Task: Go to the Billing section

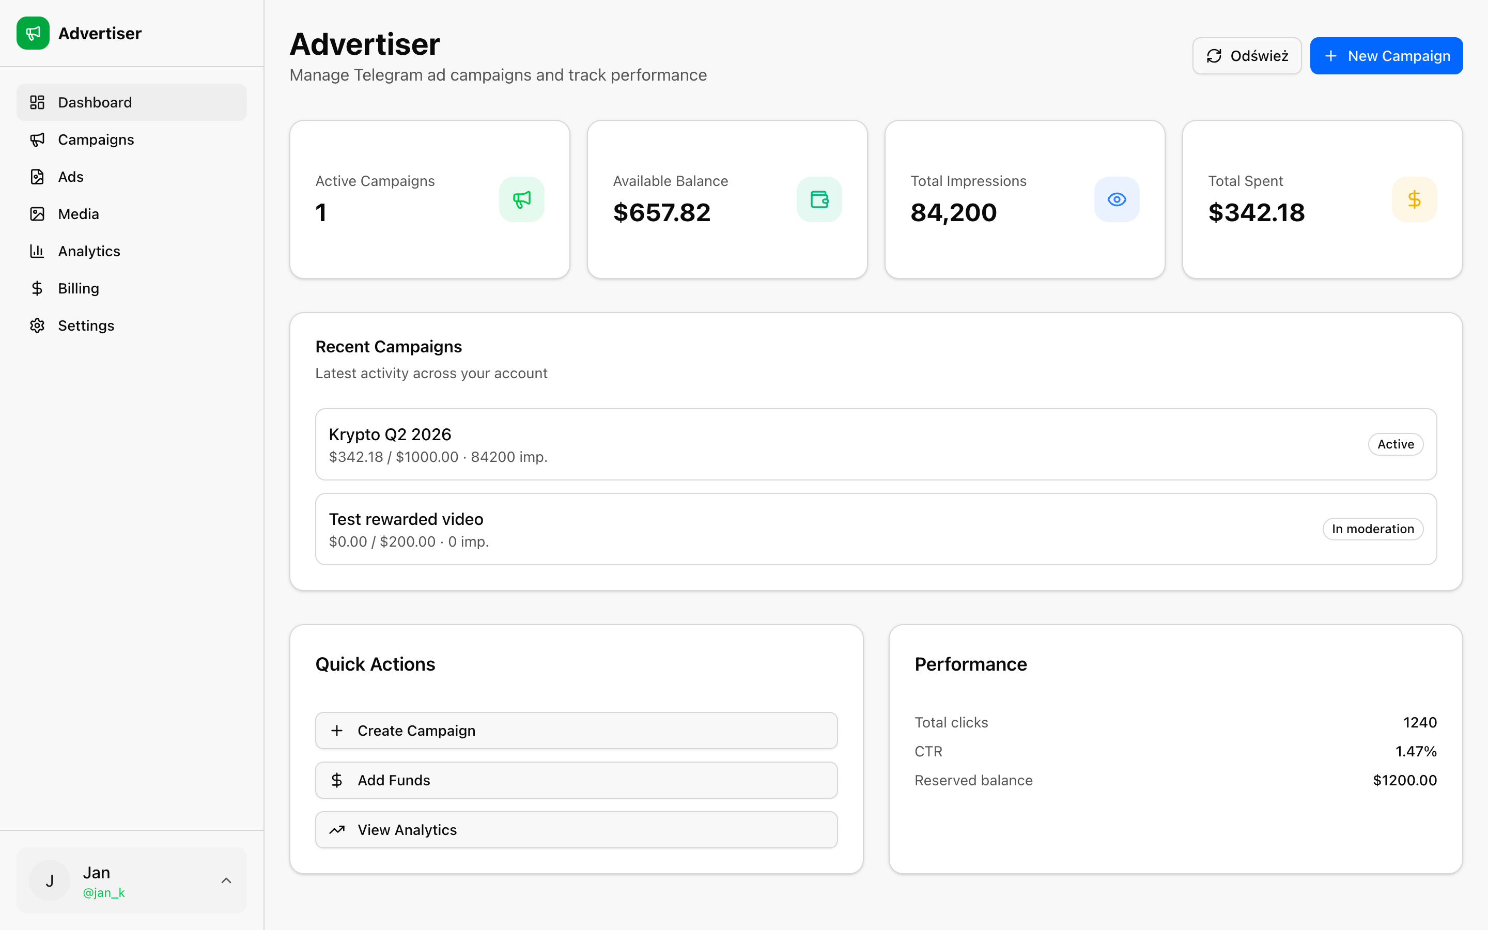Action: tap(132, 288)
